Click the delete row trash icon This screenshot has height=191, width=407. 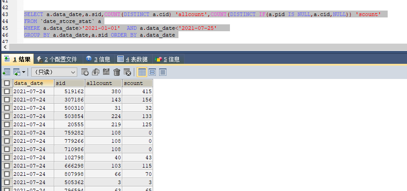117,72
